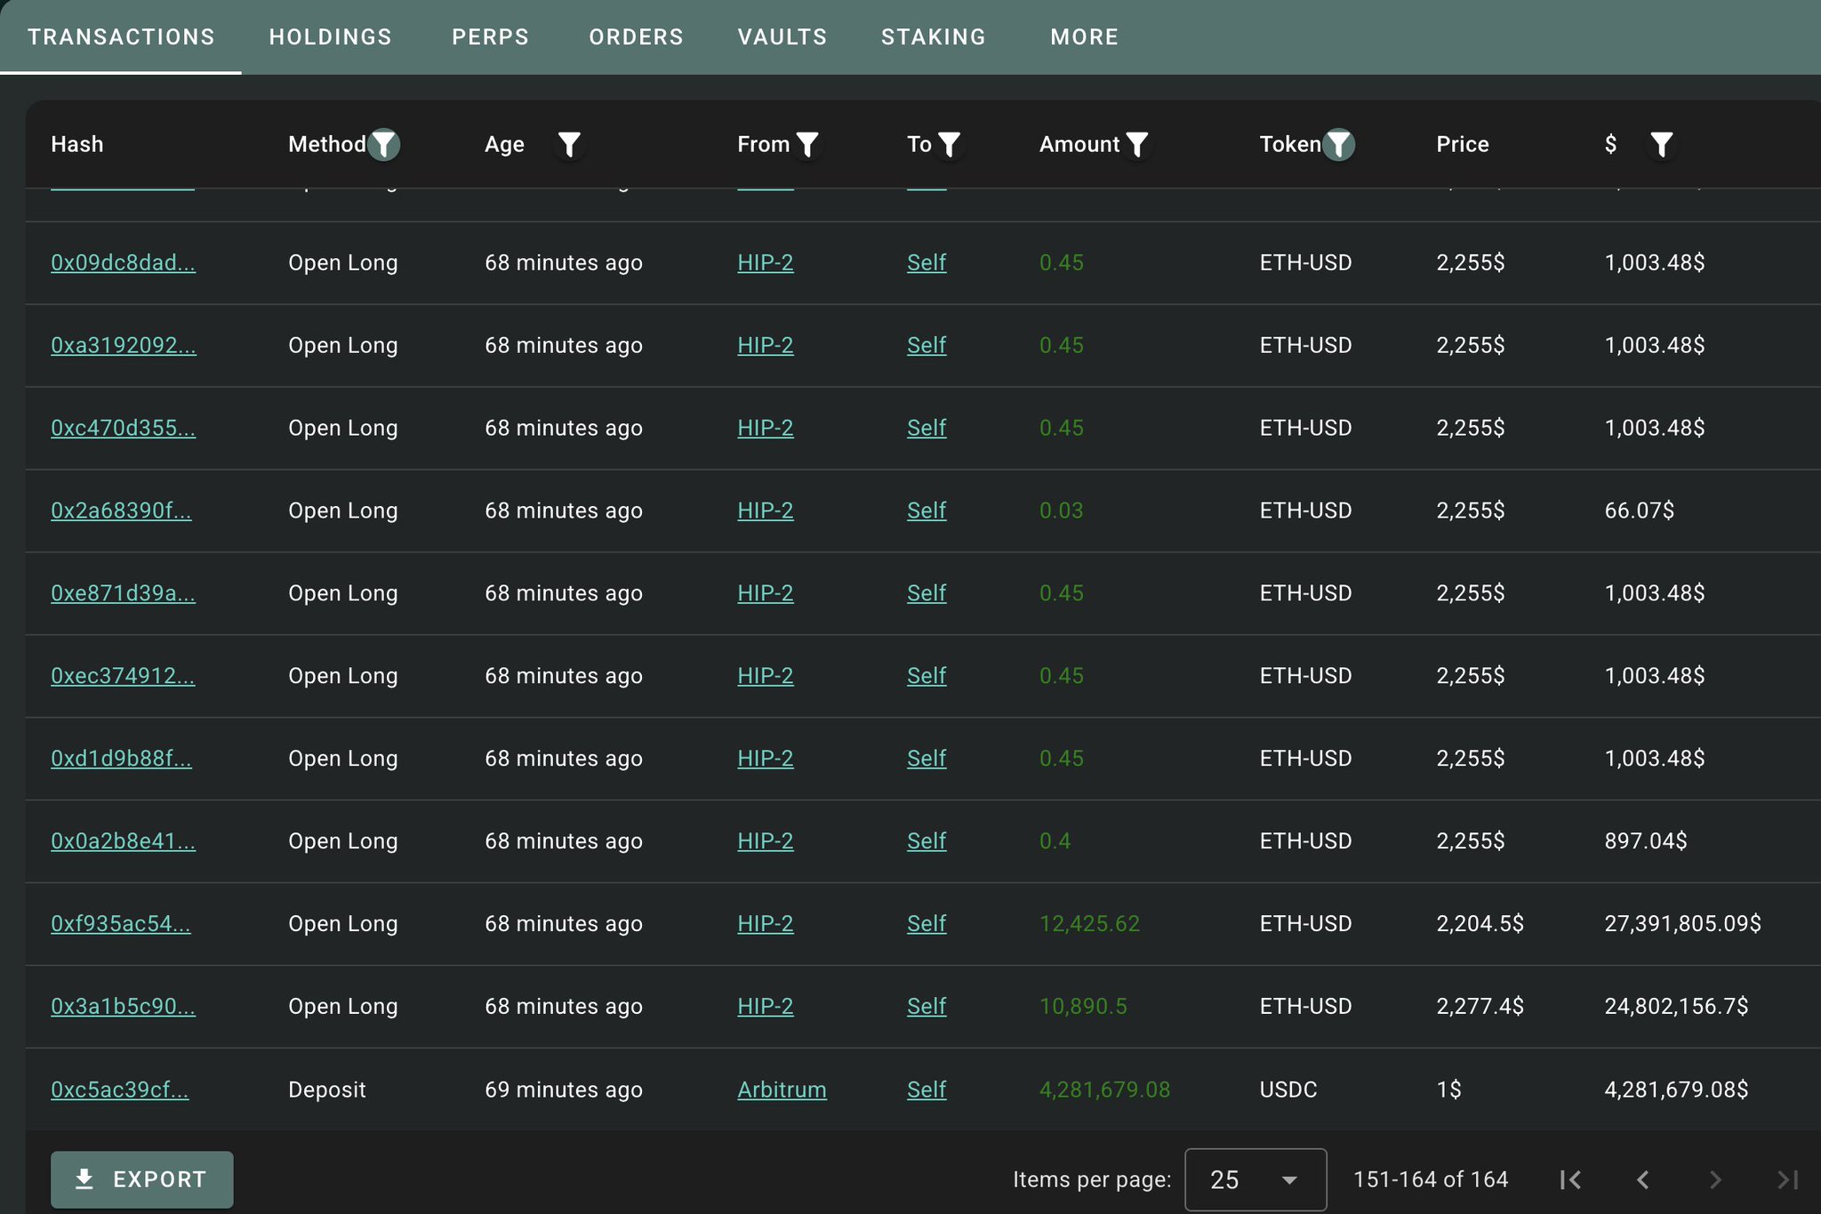Click the 10,890.5 amount value
This screenshot has width=1821, height=1214.
[1083, 1007]
